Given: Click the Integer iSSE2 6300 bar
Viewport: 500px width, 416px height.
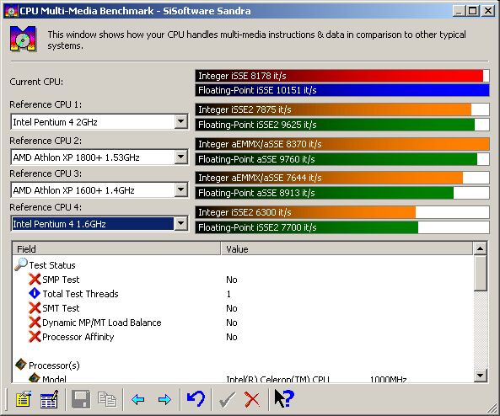Looking at the screenshot, I should coord(342,212).
